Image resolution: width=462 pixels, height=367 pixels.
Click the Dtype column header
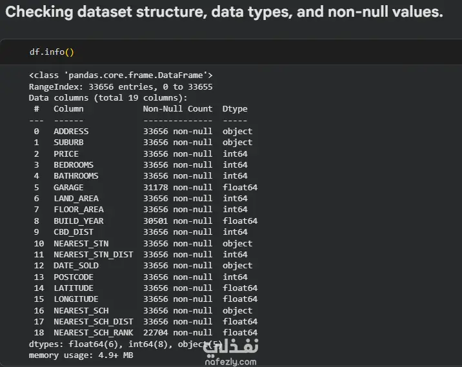click(235, 109)
